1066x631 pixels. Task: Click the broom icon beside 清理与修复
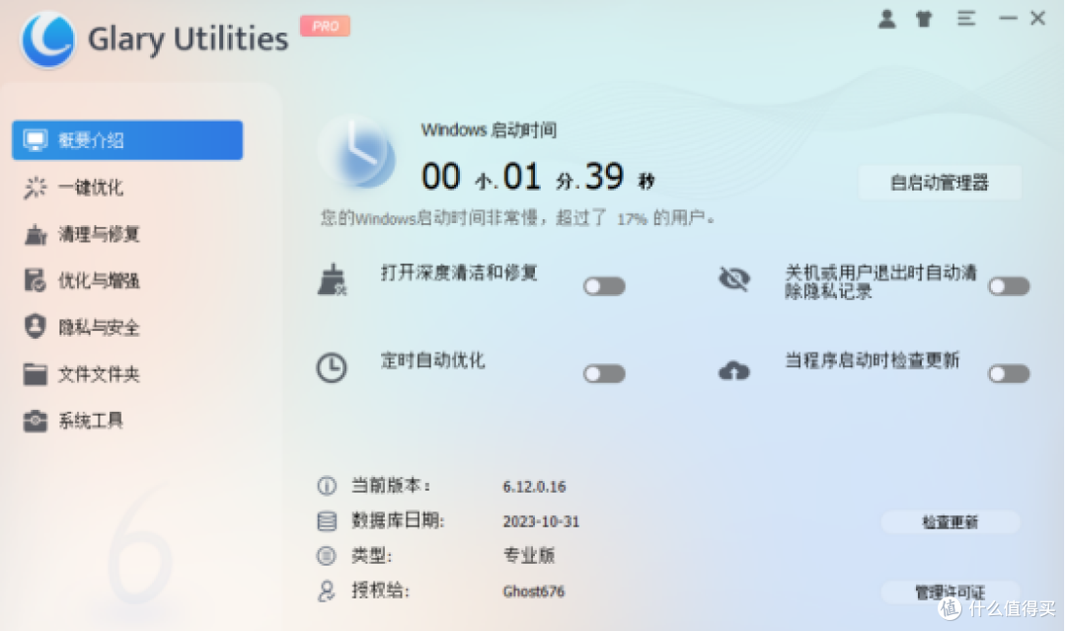coord(36,234)
